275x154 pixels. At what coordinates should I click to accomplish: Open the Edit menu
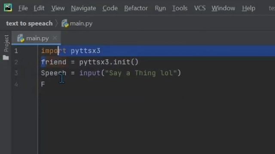pyautogui.click(x=39, y=8)
